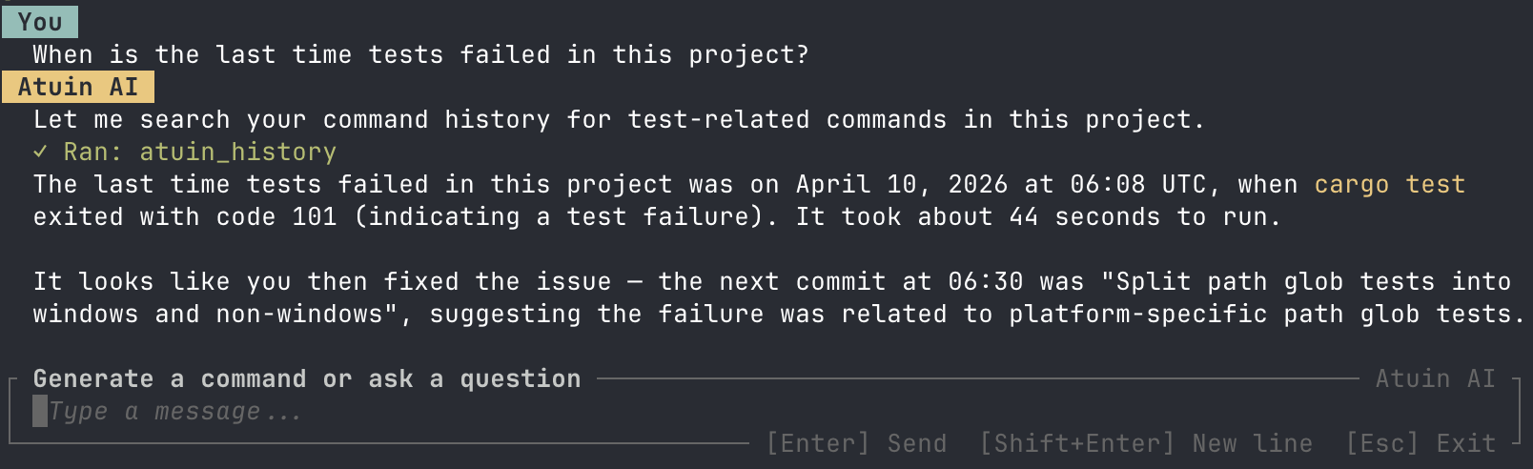This screenshot has height=469, width=1533.
Task: Click the "[Esc] Exit" hint
Action: pos(1421,443)
